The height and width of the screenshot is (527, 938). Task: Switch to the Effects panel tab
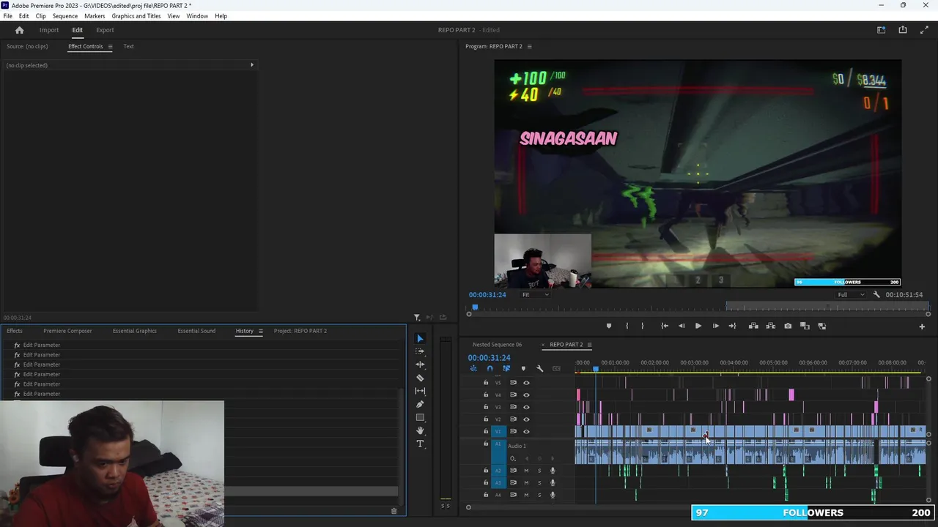[x=15, y=331]
